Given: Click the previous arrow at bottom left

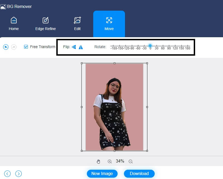Looking at the screenshot, I should tap(7, 174).
